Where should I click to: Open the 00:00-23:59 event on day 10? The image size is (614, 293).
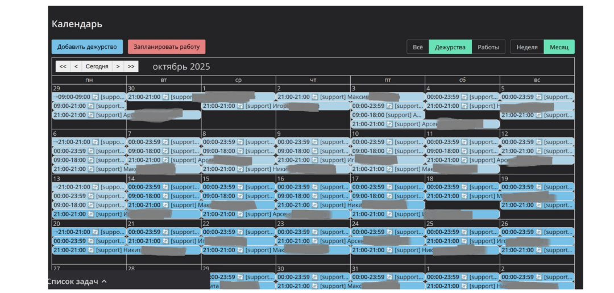click(388, 142)
